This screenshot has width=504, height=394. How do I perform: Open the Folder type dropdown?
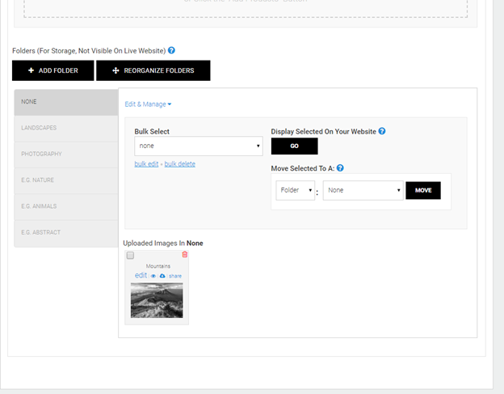click(295, 191)
